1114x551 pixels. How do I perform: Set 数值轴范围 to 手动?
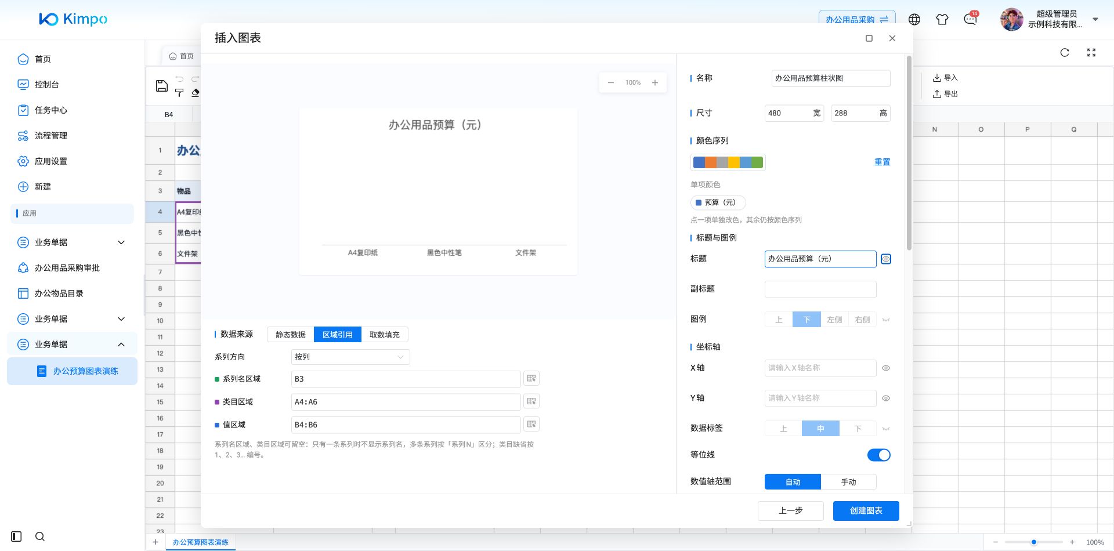pos(848,482)
